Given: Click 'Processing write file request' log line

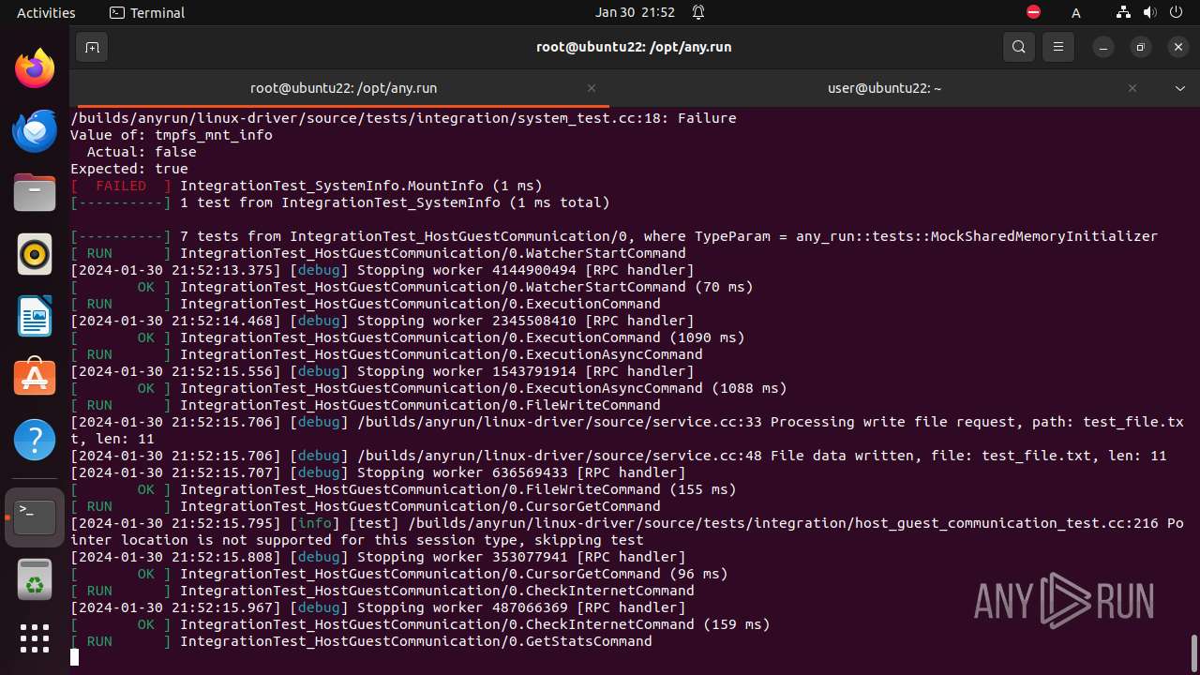Looking at the screenshot, I should coord(627,430).
